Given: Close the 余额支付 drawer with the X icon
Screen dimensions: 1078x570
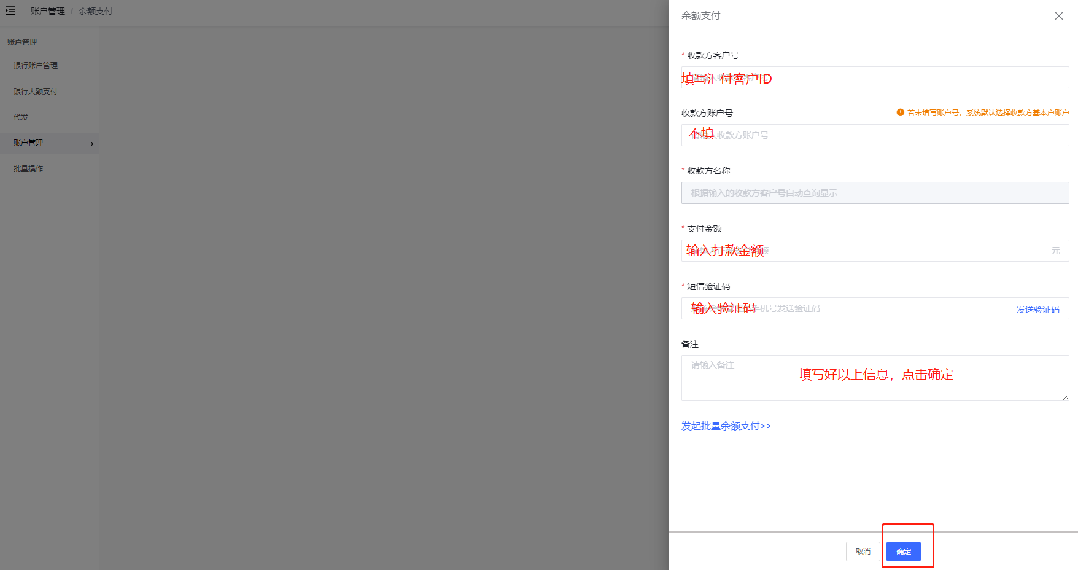Looking at the screenshot, I should [1058, 16].
